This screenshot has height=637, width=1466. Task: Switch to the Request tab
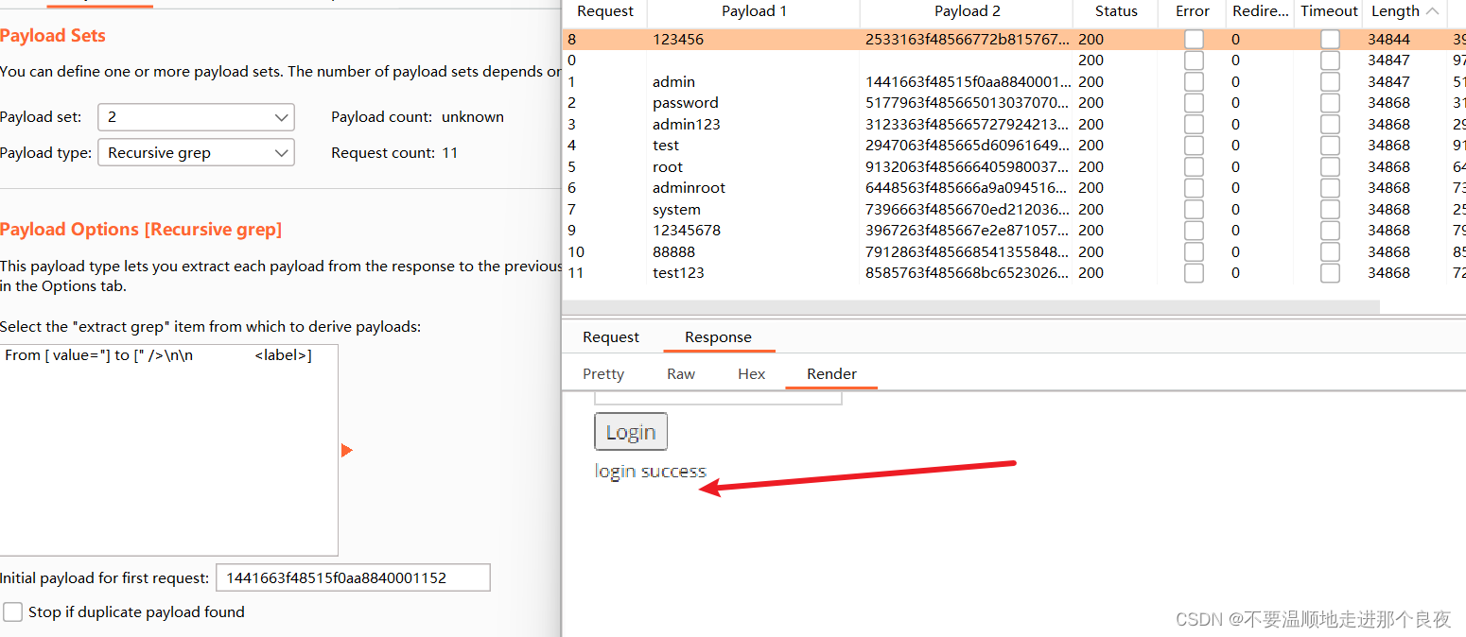(611, 337)
